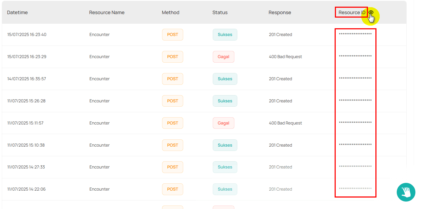The height and width of the screenshot is (209, 421).
Task: Select the Sukses status for 15/07/2025 16:23:40
Action: [225, 35]
